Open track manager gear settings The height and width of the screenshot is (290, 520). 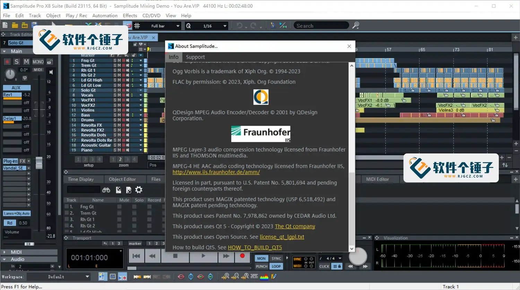[x=139, y=190]
